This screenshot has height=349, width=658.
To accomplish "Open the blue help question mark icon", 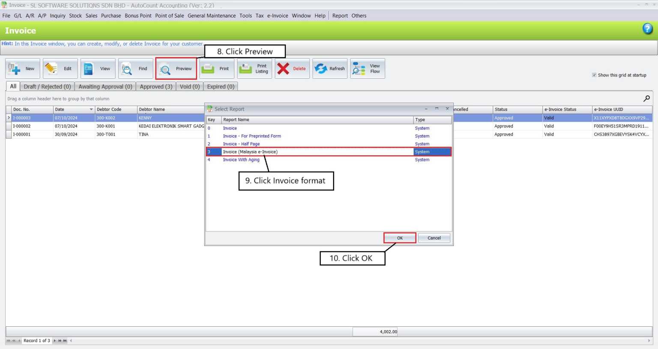I will click(x=648, y=29).
